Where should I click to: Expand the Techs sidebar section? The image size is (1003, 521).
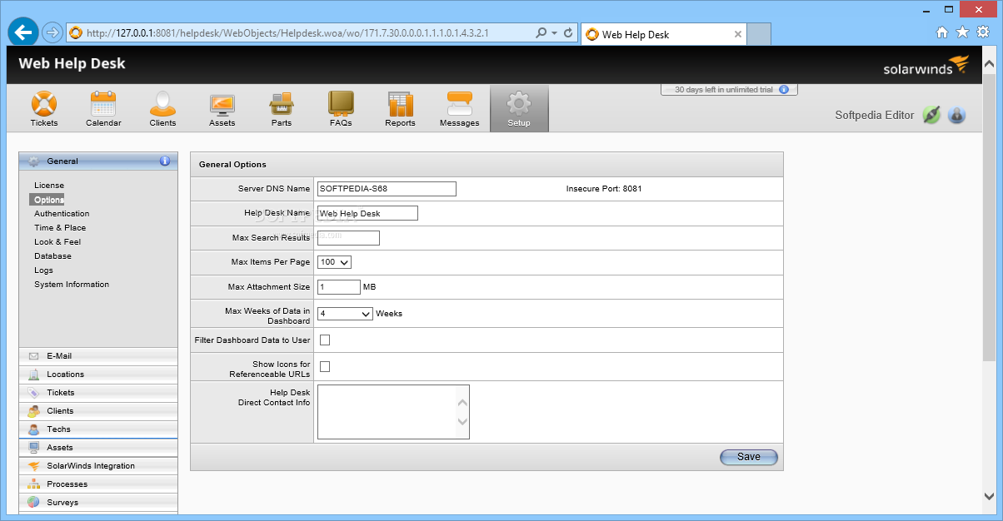[98, 429]
